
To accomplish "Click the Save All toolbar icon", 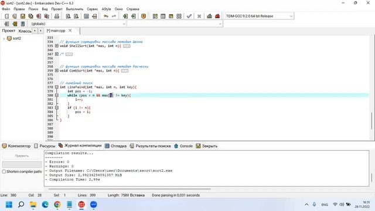I will [30, 16].
